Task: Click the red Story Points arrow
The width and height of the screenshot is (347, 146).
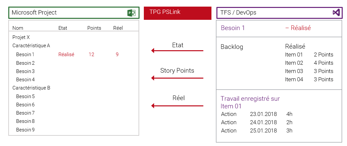Action: pyautogui.click(x=177, y=78)
